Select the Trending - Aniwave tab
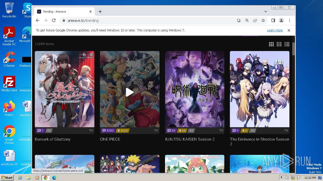 coord(64,12)
